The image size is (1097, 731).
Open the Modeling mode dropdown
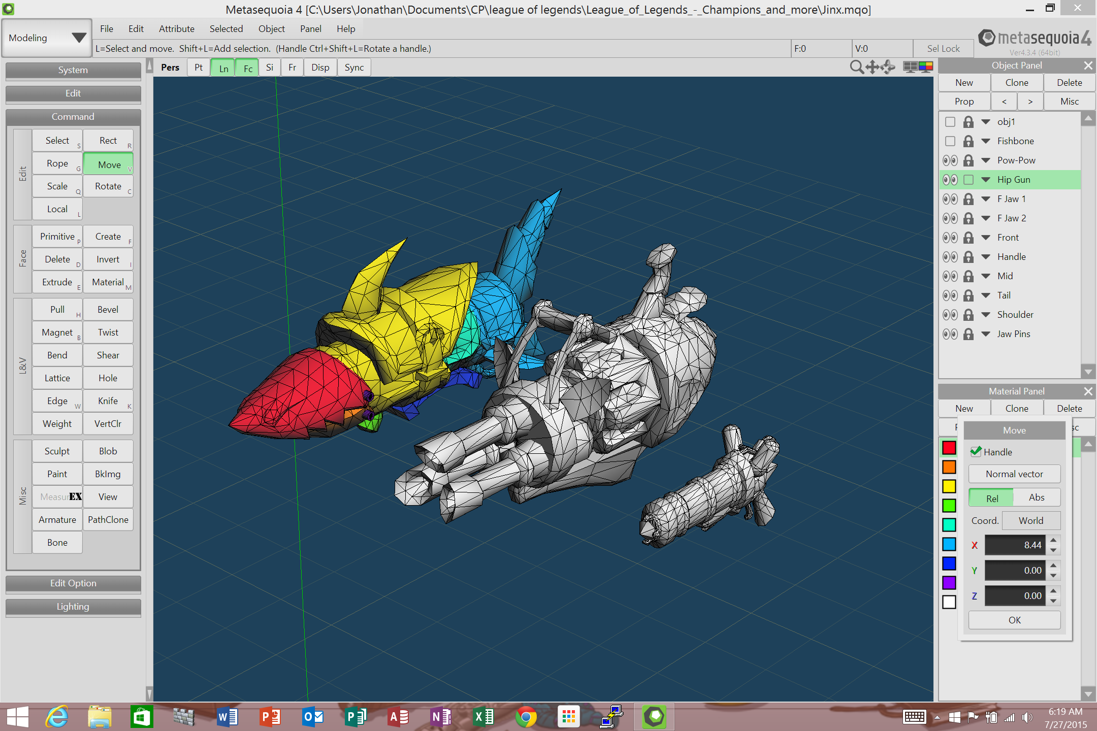(47, 38)
